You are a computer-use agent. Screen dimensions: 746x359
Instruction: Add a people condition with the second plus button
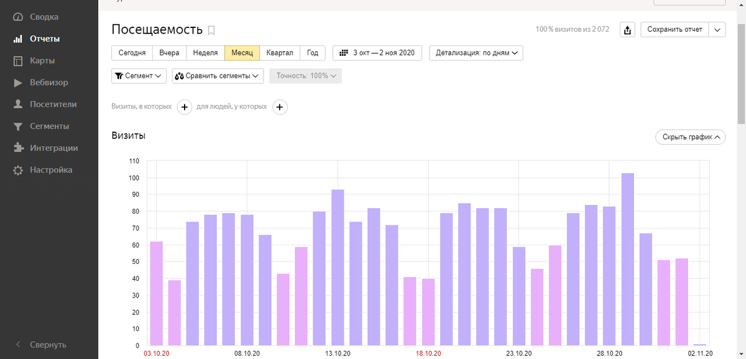coord(280,107)
